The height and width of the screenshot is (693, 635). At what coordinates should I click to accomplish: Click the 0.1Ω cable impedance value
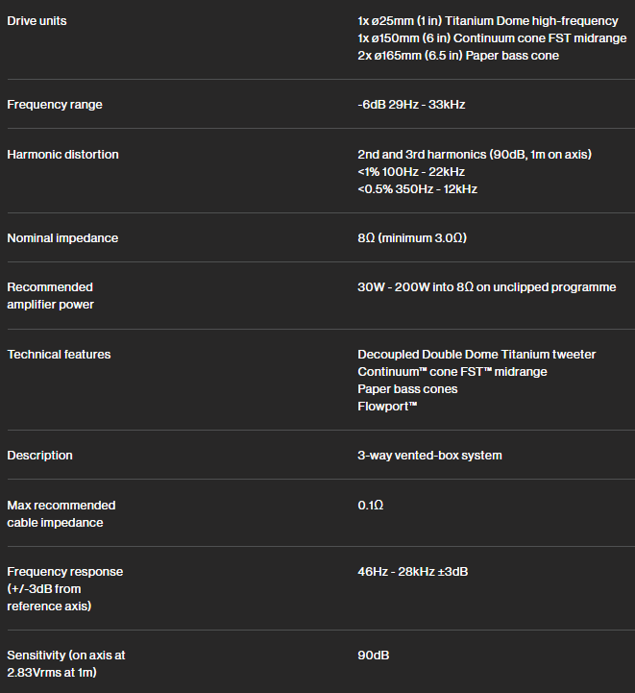[x=371, y=506]
